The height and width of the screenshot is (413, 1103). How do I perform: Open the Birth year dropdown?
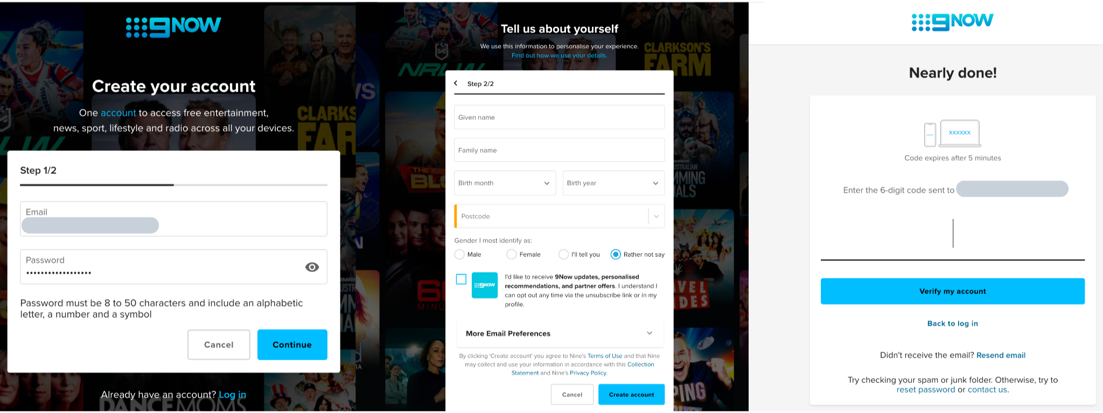point(613,183)
